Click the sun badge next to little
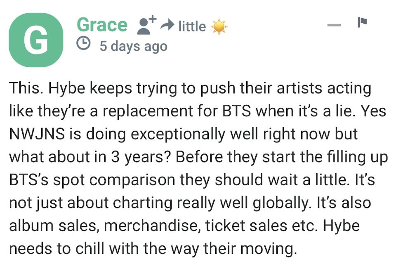396x262 pixels. [219, 27]
